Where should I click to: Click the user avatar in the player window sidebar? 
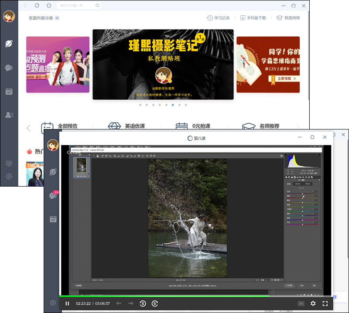click(x=53, y=145)
